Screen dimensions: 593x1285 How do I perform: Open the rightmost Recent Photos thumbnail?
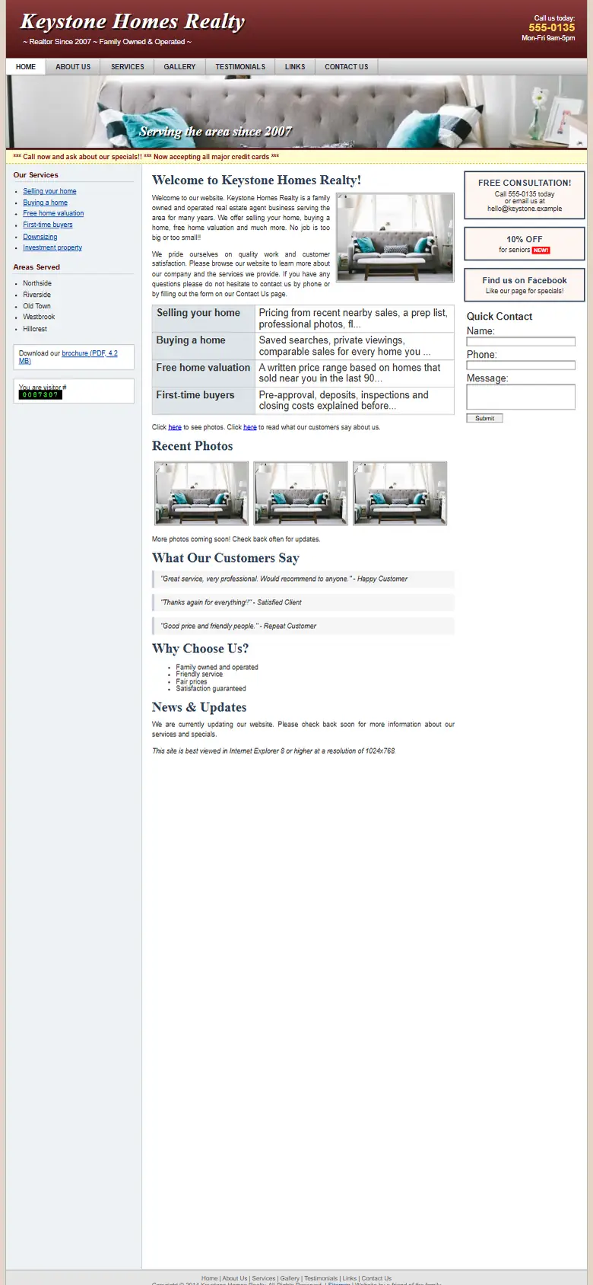[x=400, y=493]
